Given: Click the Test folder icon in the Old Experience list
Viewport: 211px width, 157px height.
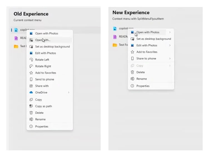Looking at the screenshot, I should click(x=16, y=46).
